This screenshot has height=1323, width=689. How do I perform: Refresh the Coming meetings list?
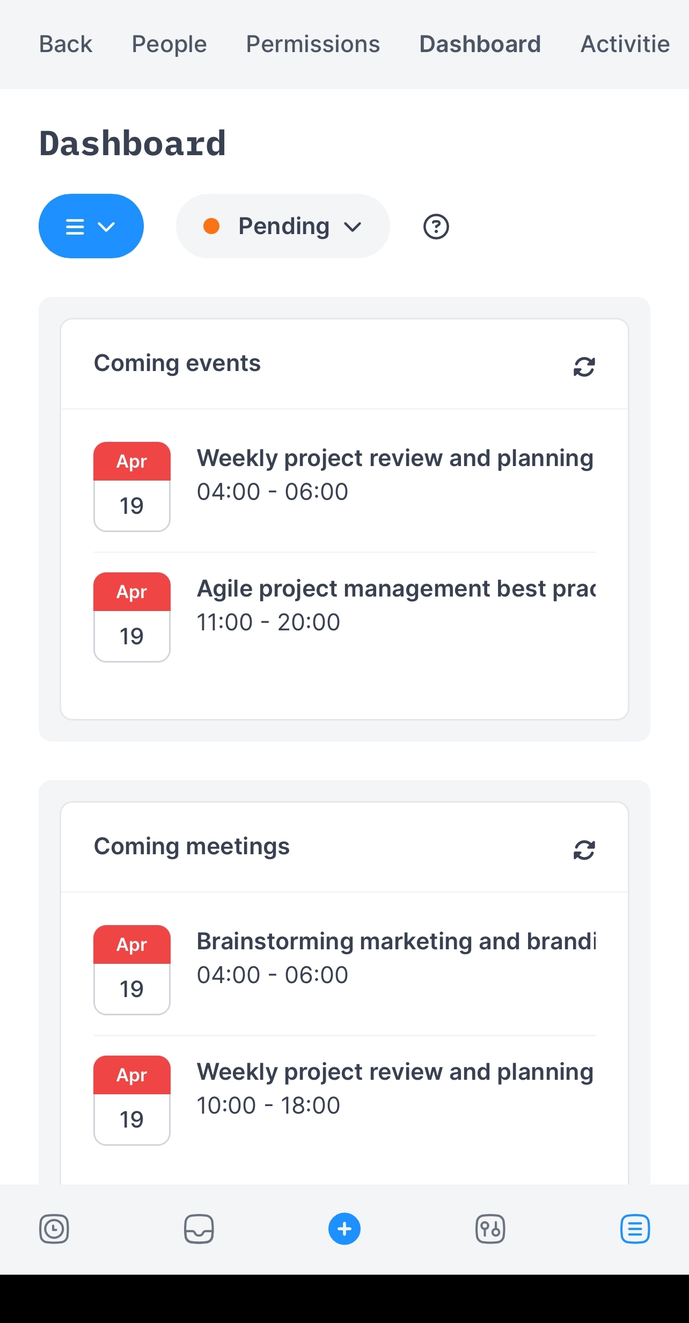coord(584,850)
